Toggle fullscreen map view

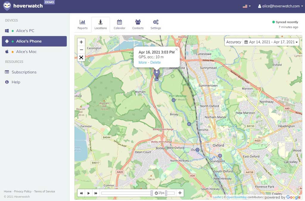click(x=81, y=57)
